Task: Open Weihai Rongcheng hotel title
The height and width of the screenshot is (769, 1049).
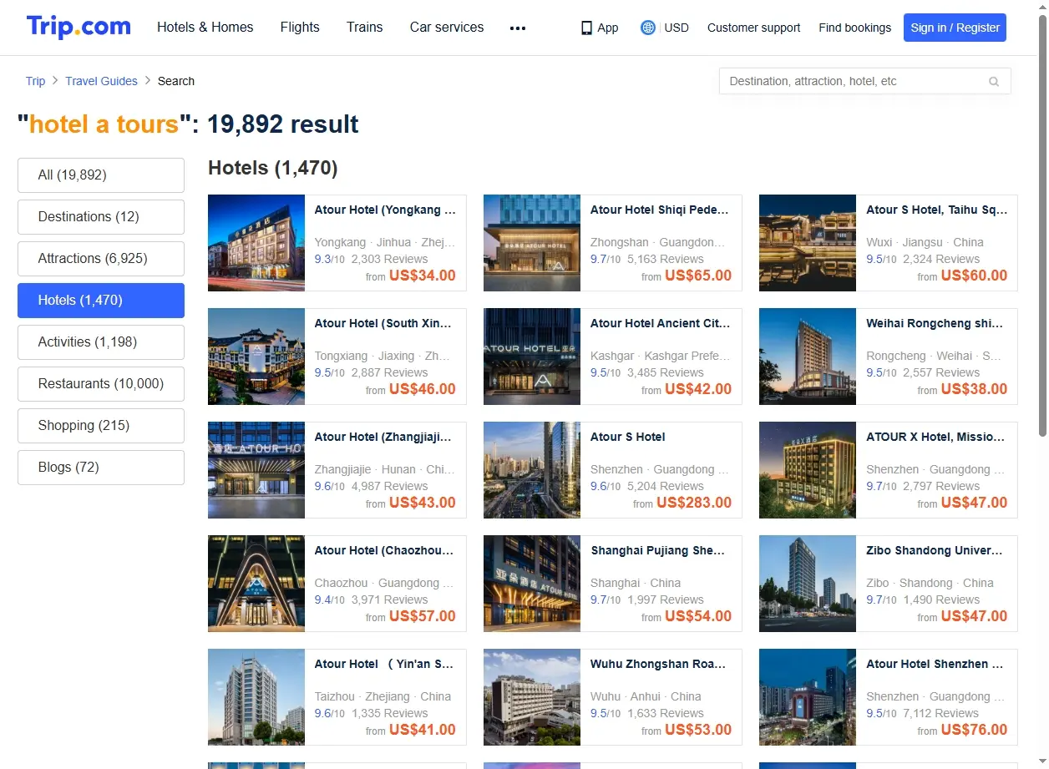Action: 935,323
